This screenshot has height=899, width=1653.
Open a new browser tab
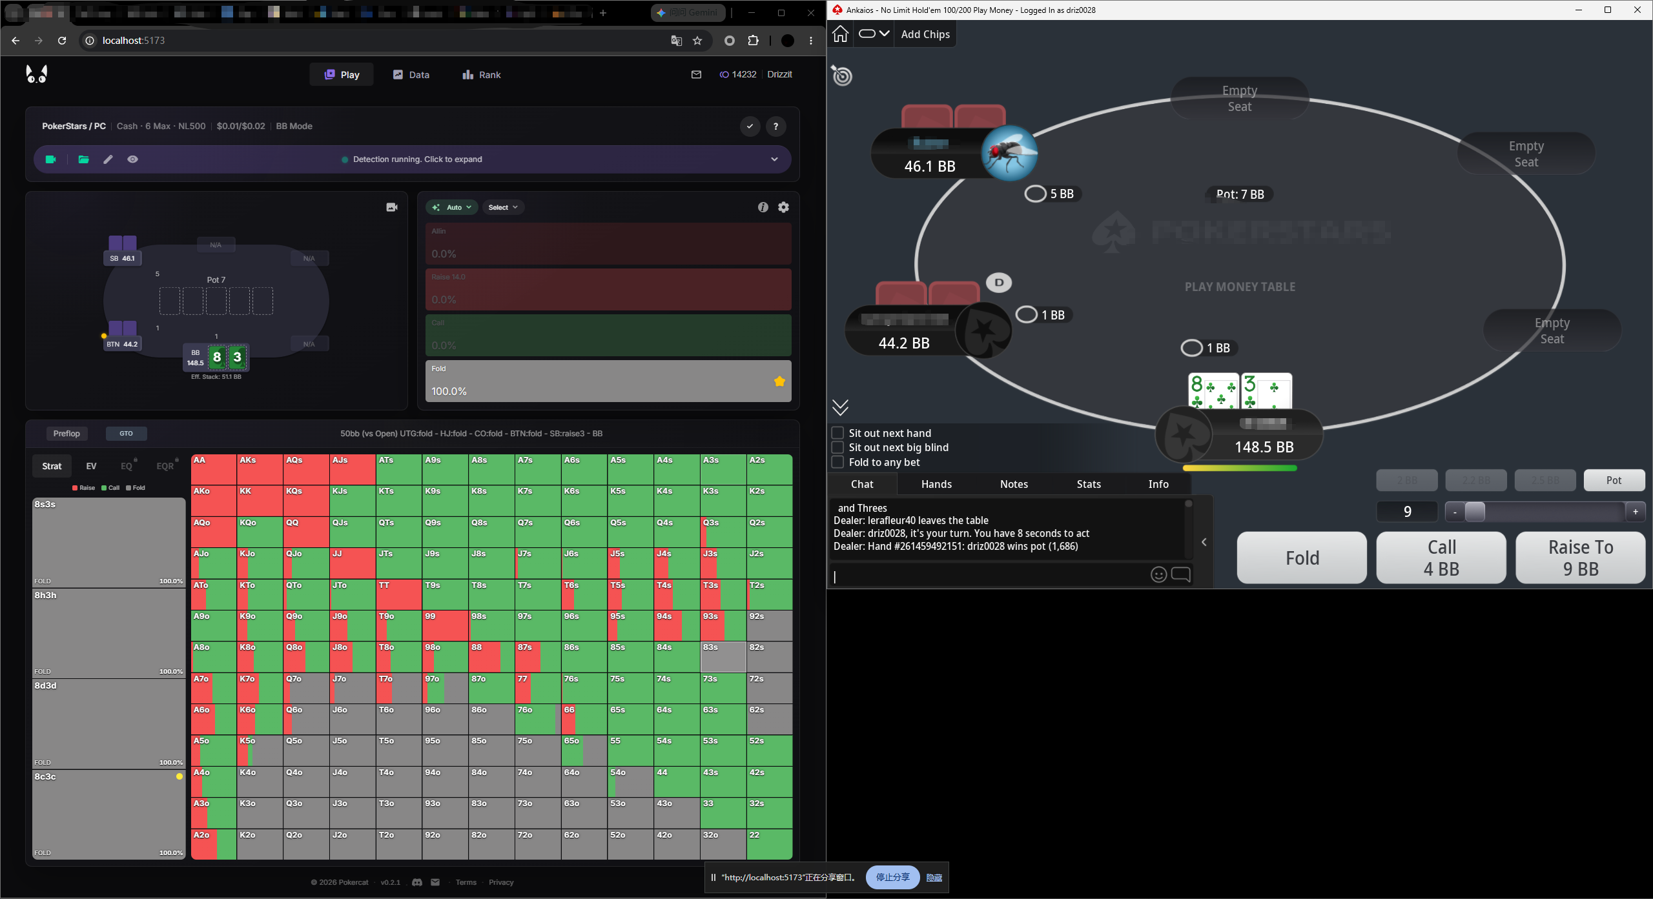[602, 13]
